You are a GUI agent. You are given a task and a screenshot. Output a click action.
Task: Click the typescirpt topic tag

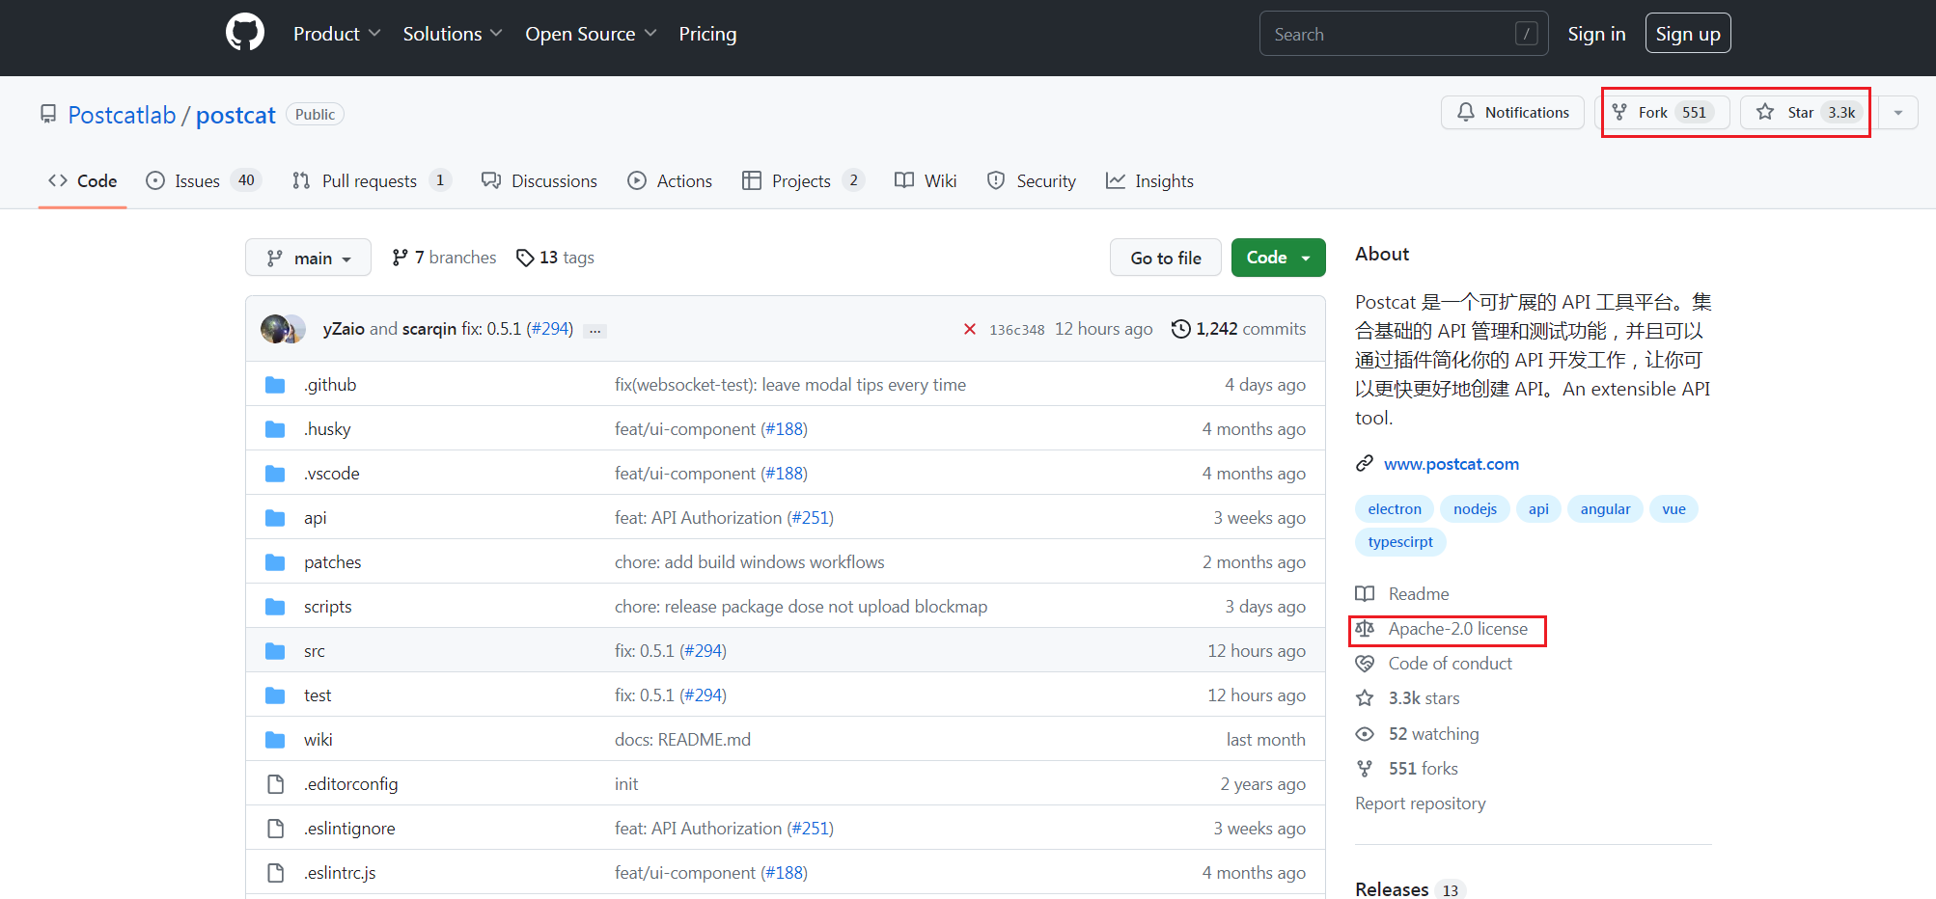pyautogui.click(x=1399, y=542)
